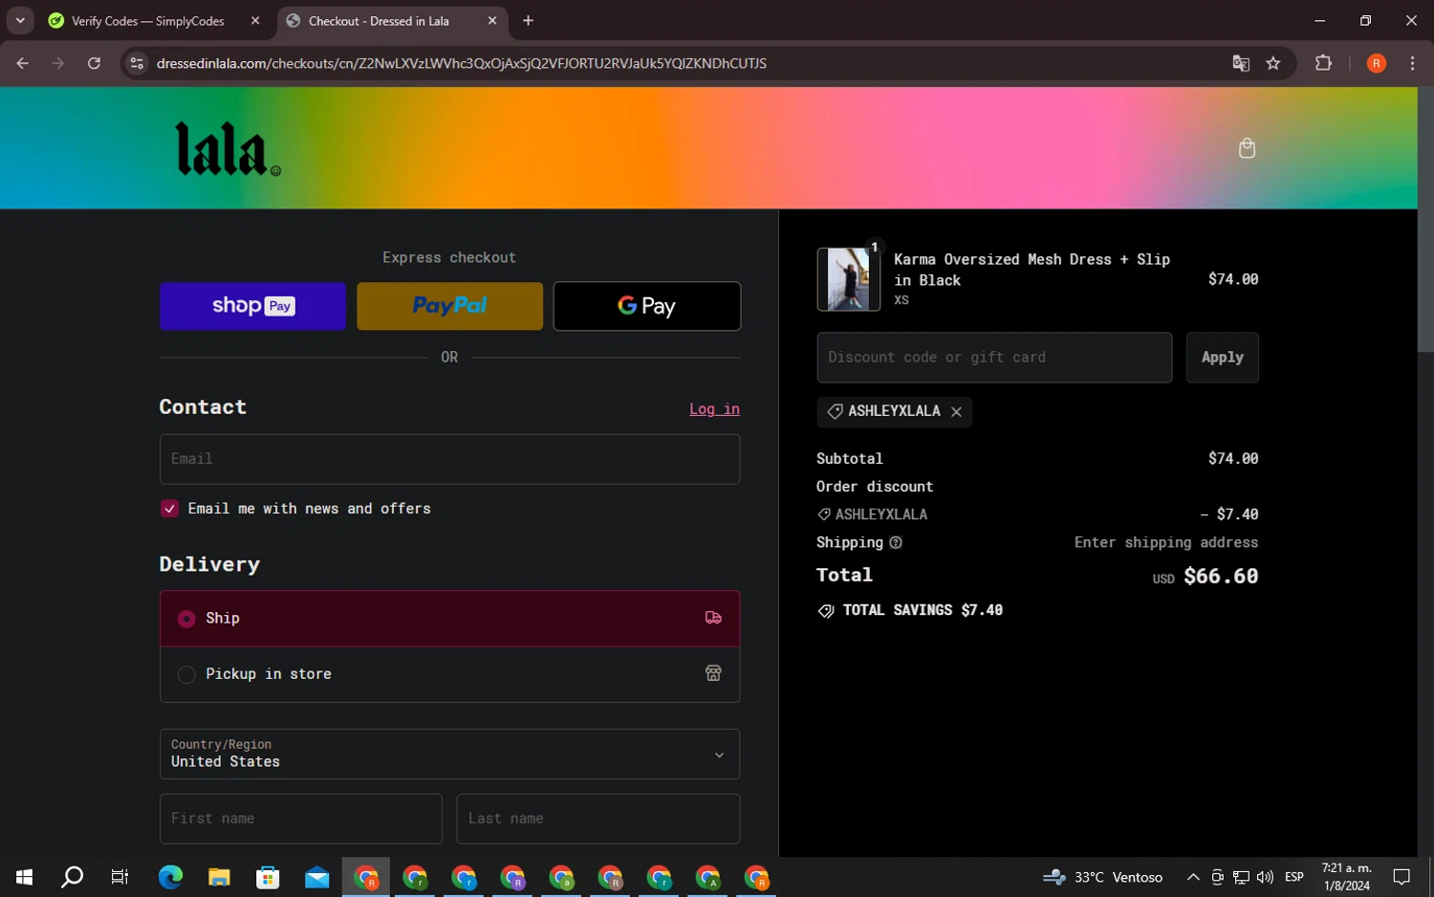Screen dimensions: 1434x897
Task: Open the Windows Start menu
Action: point(24,877)
